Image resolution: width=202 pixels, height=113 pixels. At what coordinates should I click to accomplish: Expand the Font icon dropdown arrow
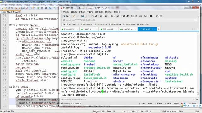pos(120,16)
